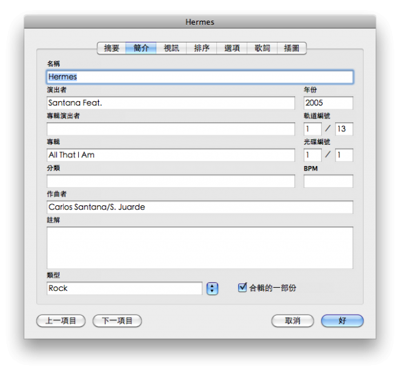Click the empty 分類 grouping field
The height and width of the screenshot is (372, 400).
point(171,181)
